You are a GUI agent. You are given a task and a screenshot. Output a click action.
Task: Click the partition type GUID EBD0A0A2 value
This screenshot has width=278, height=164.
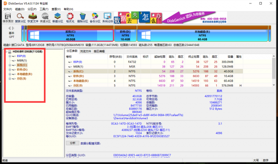[142, 155]
